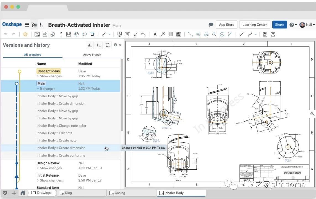Switch to the Active branch tab
This screenshot has height=199, width=316.
[x=92, y=54]
